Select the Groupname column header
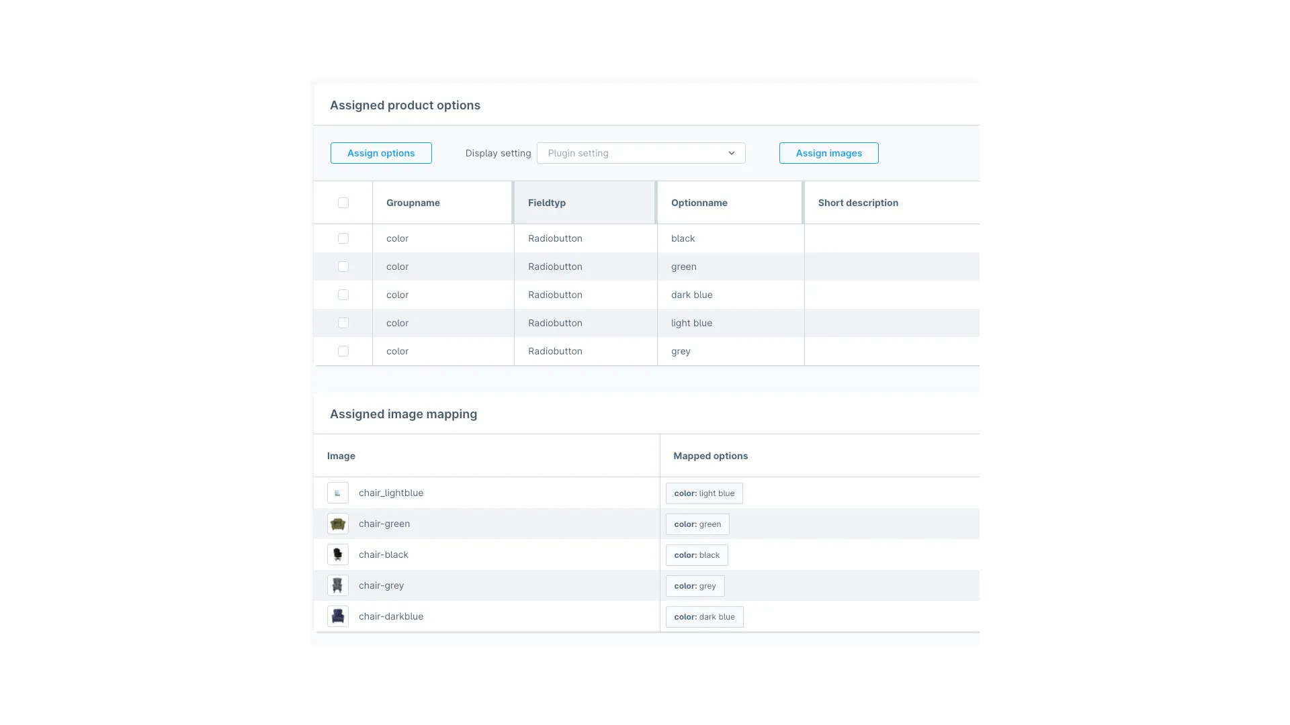This screenshot has height=725, width=1290. pyautogui.click(x=413, y=202)
